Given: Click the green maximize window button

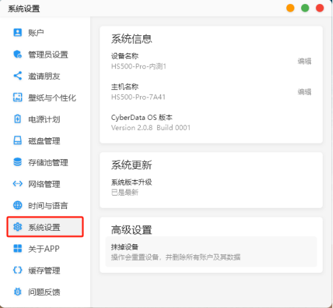Looking at the screenshot, I should 305,8.
